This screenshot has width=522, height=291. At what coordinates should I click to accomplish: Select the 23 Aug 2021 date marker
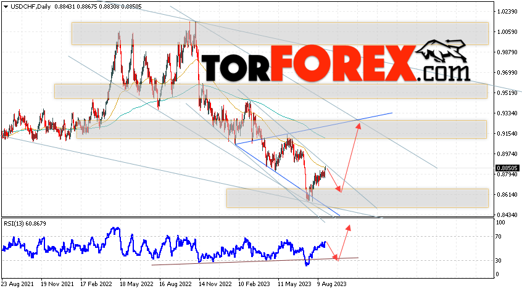(17, 284)
